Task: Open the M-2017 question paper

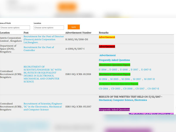Action: pyautogui.click(x=137, y=79)
